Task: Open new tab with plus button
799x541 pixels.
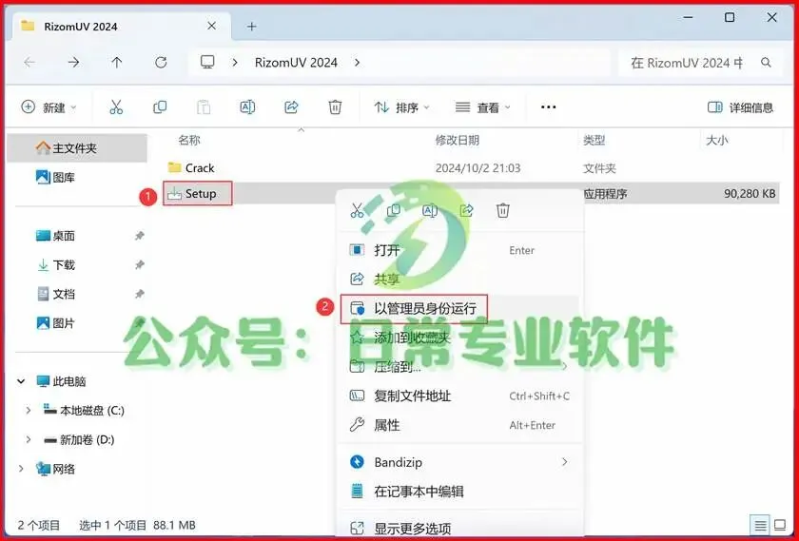Action: pos(252,27)
